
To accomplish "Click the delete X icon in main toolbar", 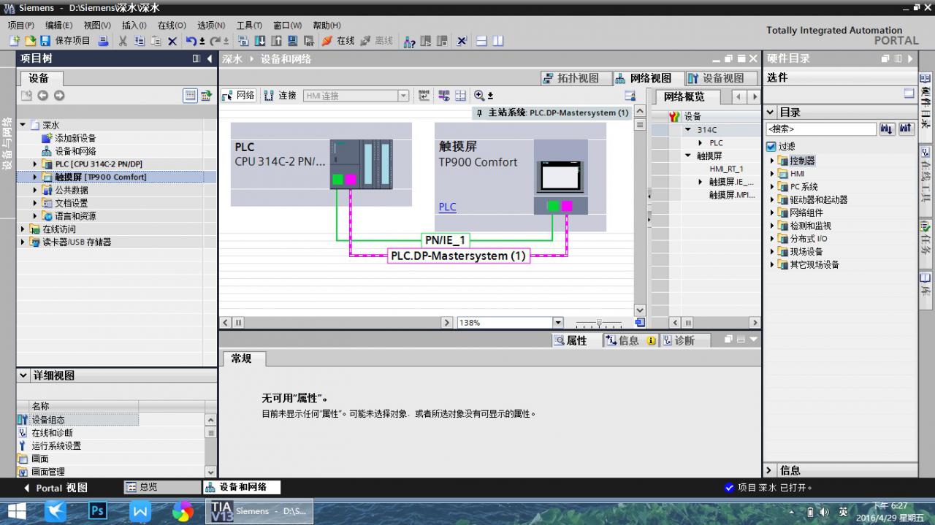I will click(x=172, y=41).
